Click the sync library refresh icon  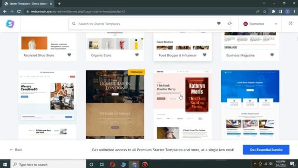(230, 23)
